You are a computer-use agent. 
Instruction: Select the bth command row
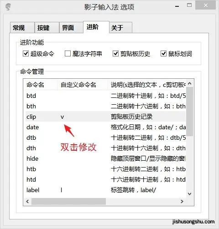(105, 107)
